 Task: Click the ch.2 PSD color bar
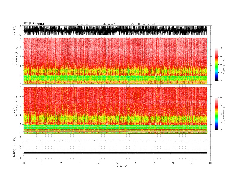216,114
